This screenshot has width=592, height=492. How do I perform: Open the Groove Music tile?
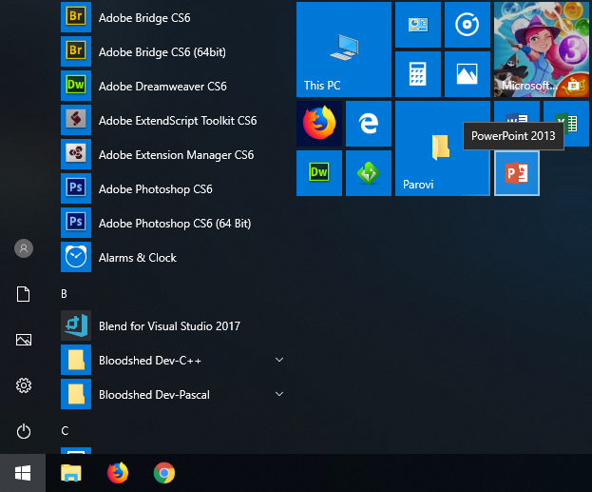click(468, 25)
